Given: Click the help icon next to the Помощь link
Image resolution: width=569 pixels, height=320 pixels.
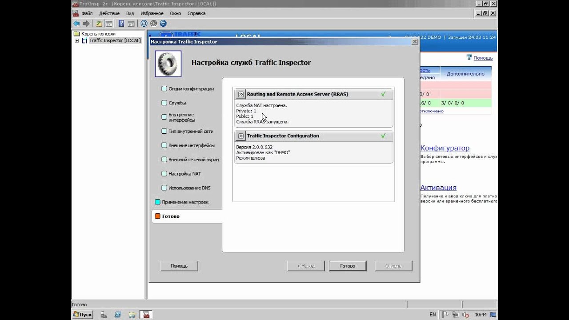Looking at the screenshot, I should coord(469,57).
